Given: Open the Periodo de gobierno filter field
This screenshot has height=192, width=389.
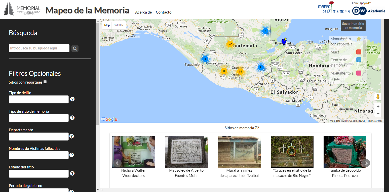Looking at the screenshot, I should click(39, 190).
